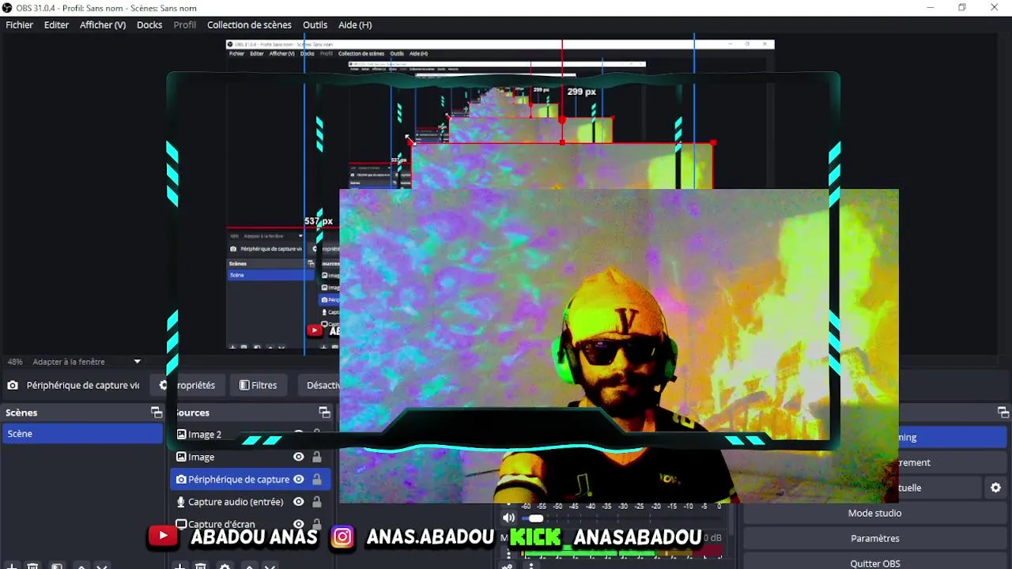Open the Afficher (V) menu
Screen dimensions: 1012x569
103,24
